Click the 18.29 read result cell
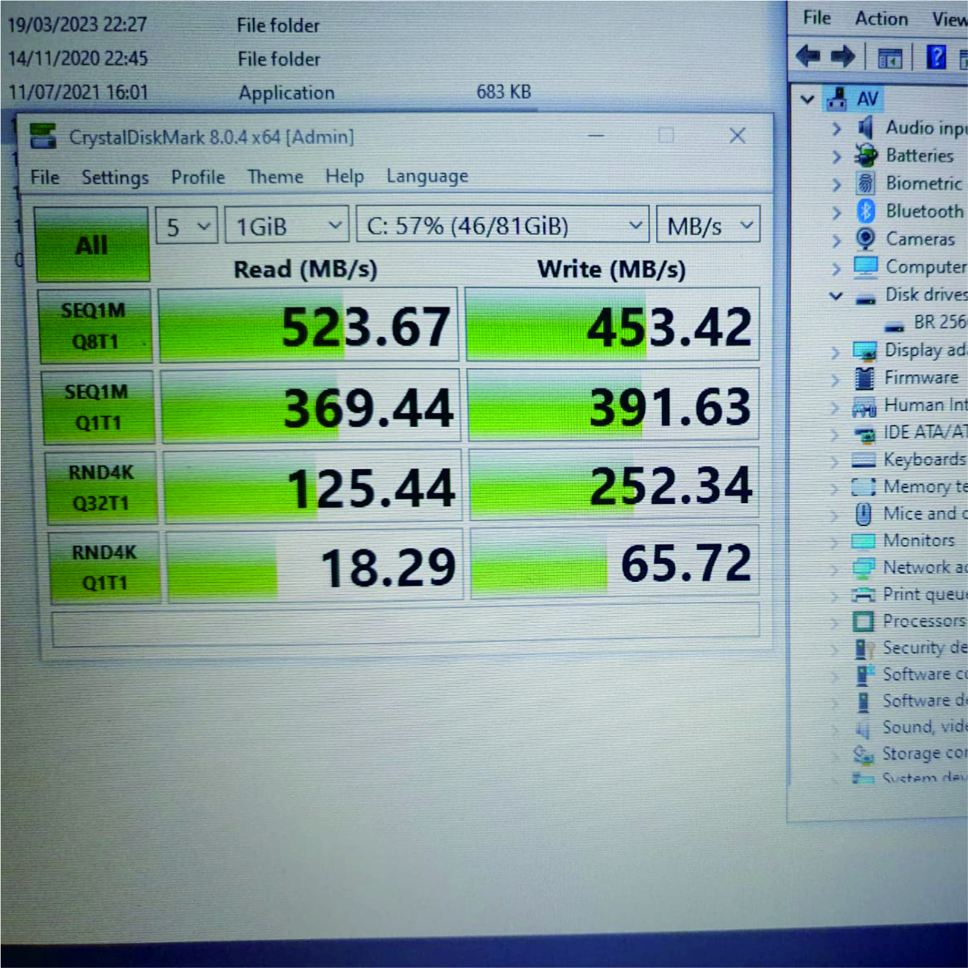Viewport: 968px width, 968px height. point(315,566)
